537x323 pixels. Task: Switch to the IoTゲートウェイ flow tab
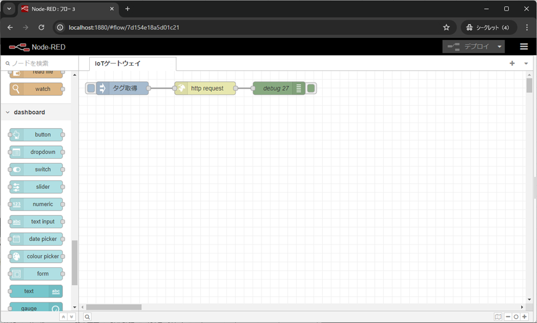pos(133,63)
